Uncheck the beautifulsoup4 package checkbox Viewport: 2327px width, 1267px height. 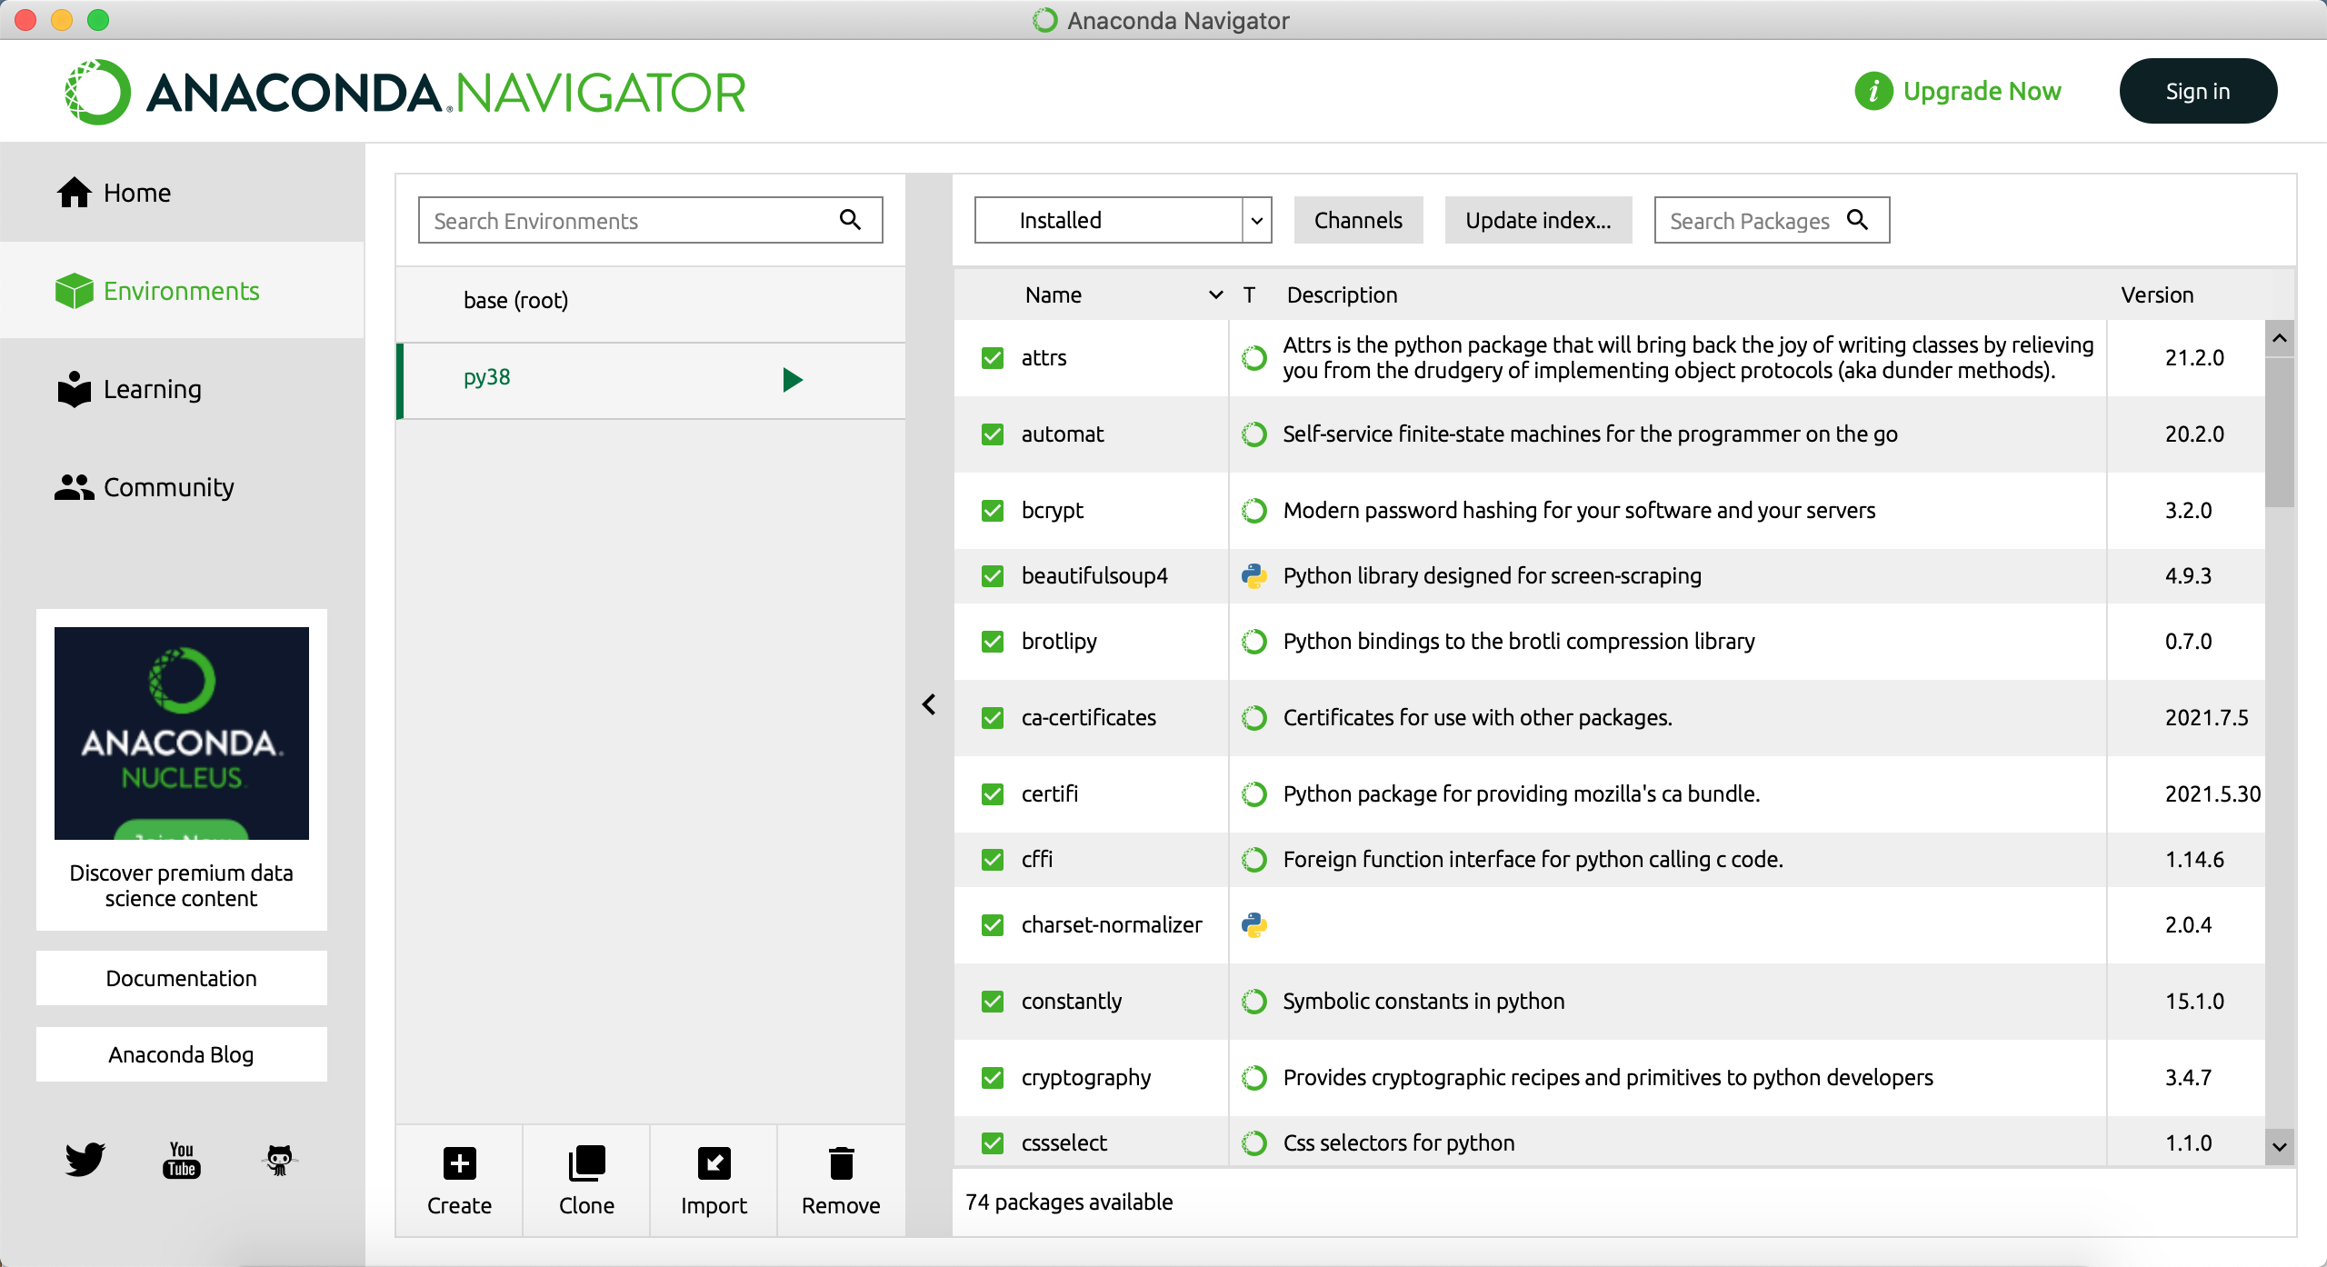click(x=993, y=576)
